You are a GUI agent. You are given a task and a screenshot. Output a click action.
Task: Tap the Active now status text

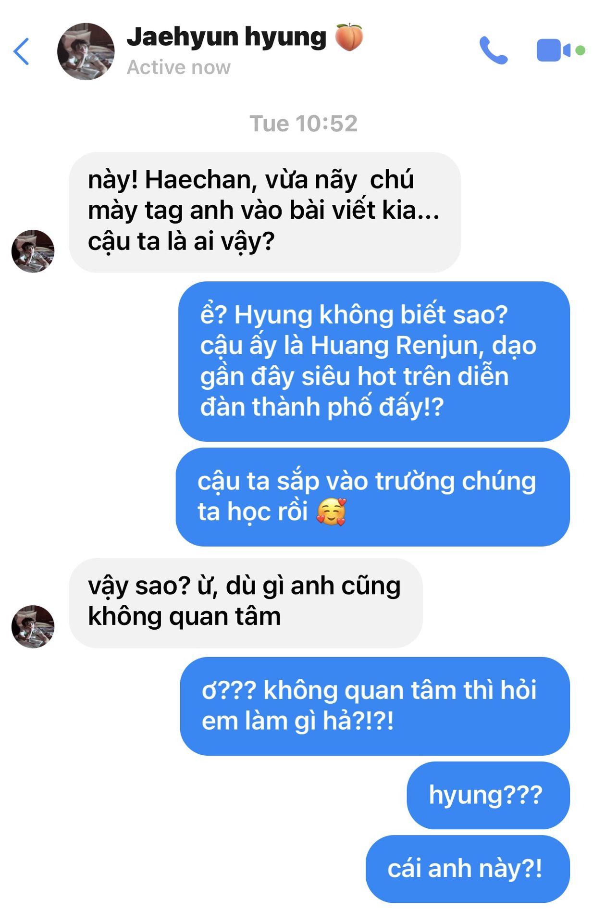click(178, 67)
